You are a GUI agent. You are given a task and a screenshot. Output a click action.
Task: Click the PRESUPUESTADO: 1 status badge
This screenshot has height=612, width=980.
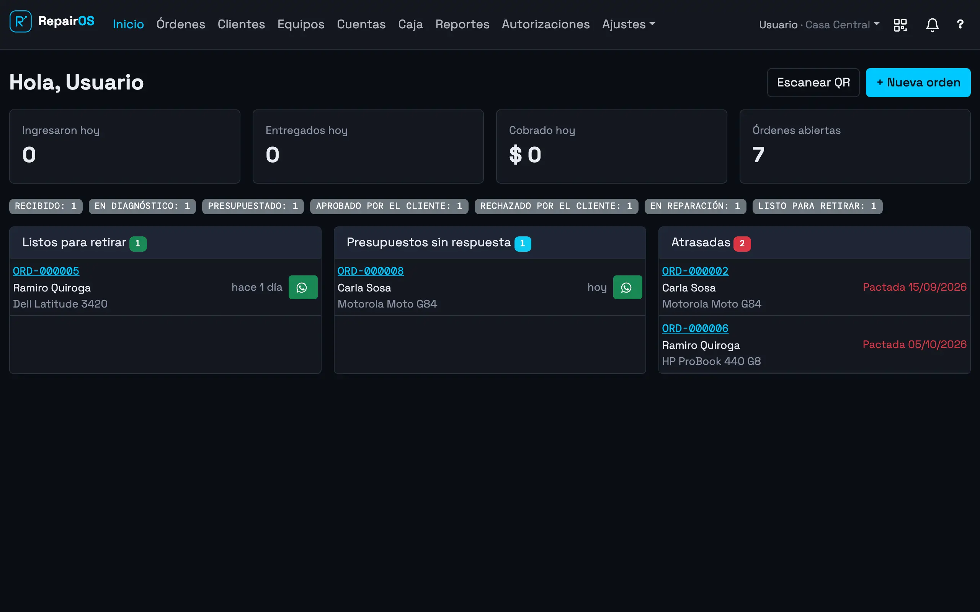tap(253, 207)
